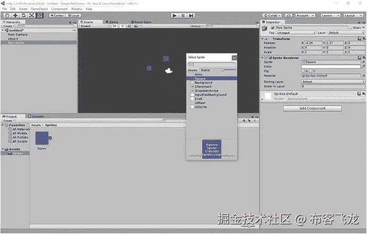Enable Flip X checkbox

point(303,71)
